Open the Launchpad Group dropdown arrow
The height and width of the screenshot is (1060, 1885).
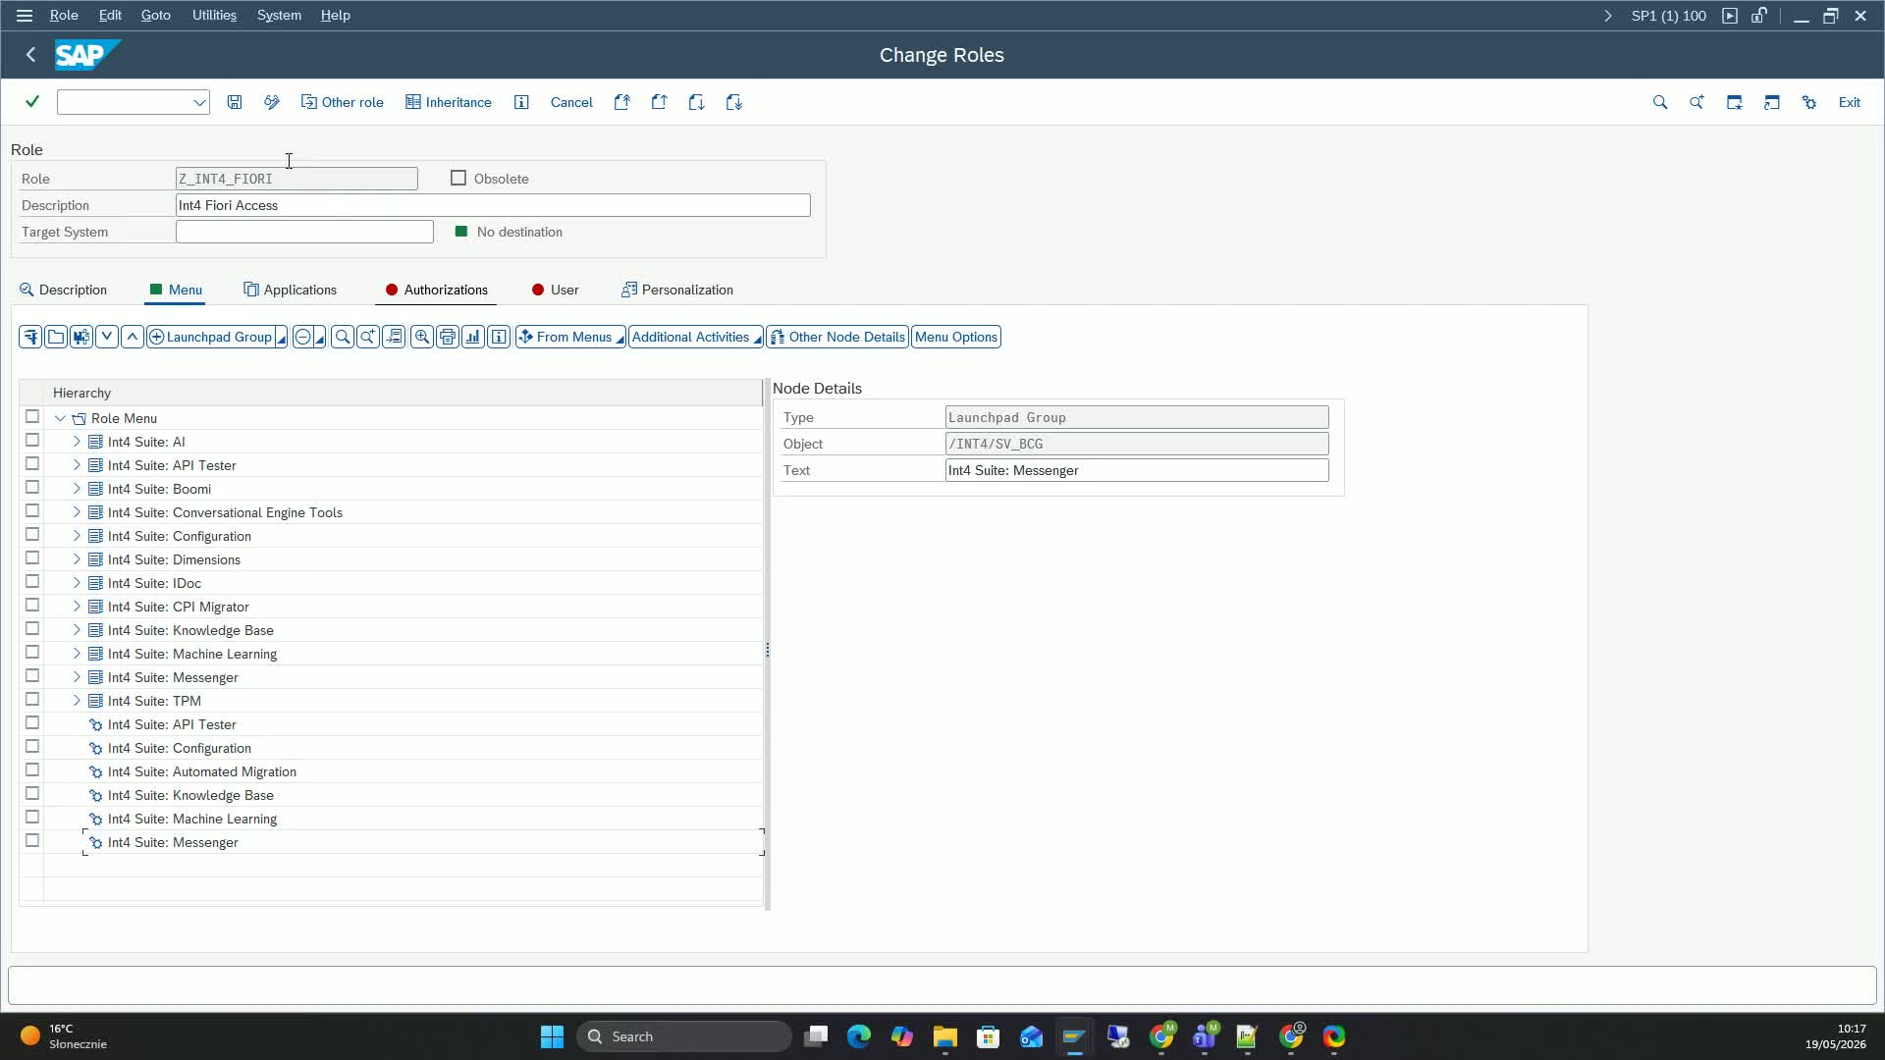[282, 337]
